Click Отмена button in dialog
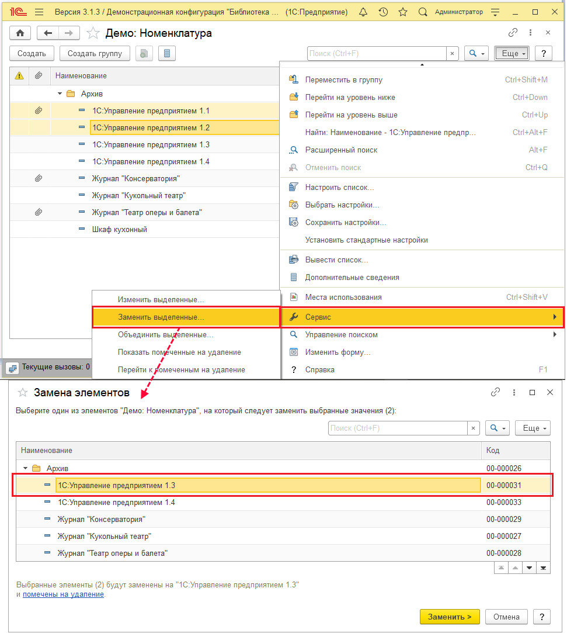 click(506, 617)
